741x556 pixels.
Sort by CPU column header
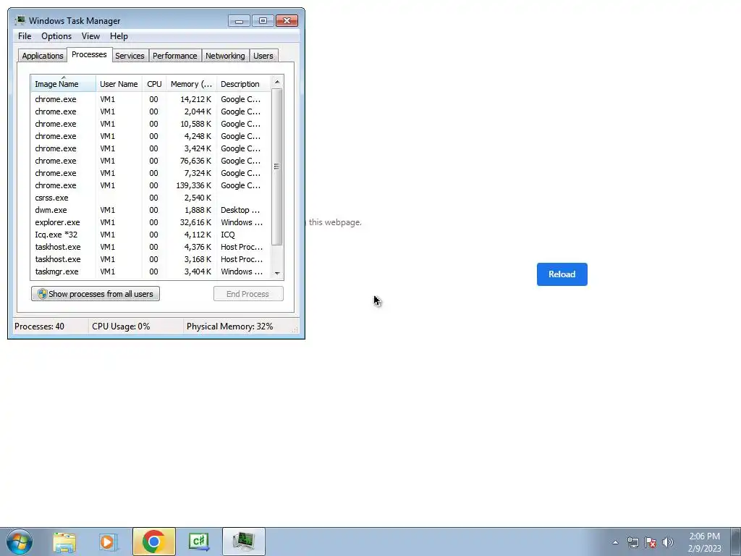[154, 84]
